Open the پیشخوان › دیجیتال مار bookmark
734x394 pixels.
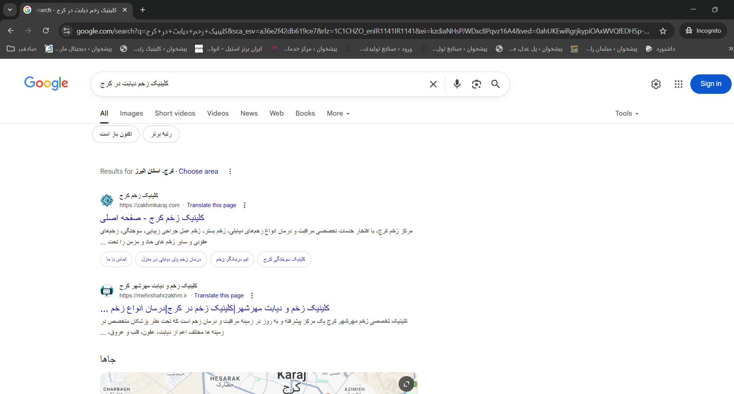(x=78, y=49)
